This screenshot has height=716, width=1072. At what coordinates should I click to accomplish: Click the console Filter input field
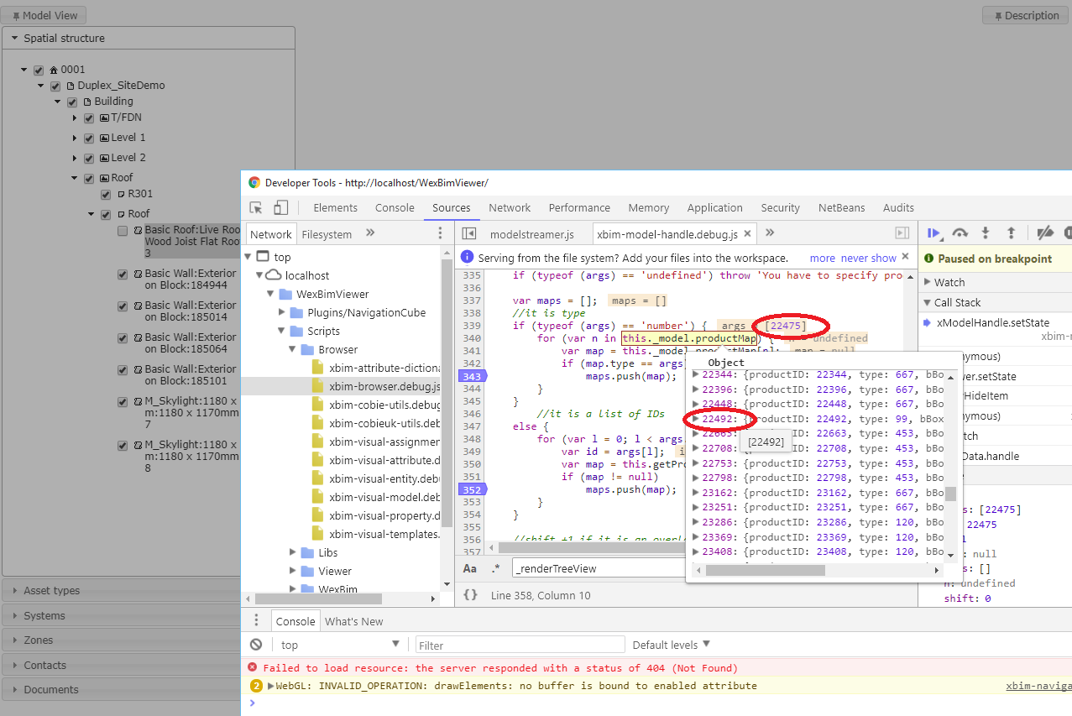[x=518, y=644]
